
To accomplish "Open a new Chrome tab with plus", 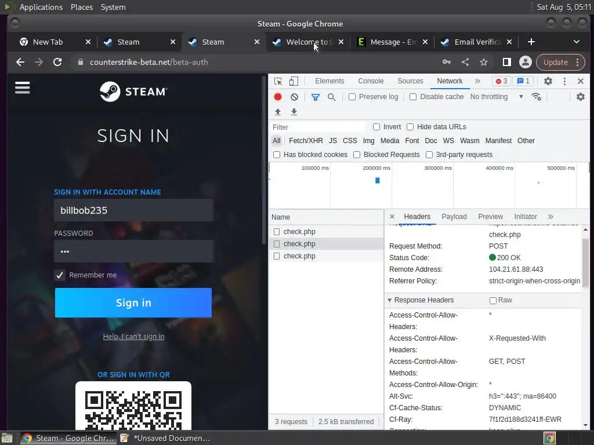I will tap(531, 42).
